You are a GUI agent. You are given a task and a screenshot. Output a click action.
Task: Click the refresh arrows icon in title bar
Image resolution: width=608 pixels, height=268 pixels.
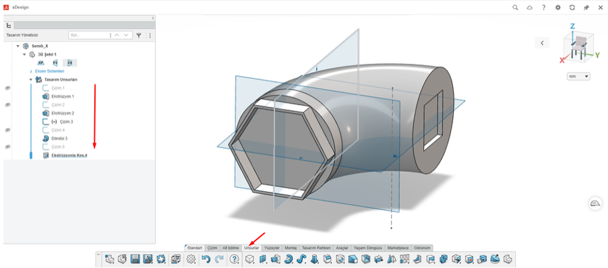pos(572,7)
